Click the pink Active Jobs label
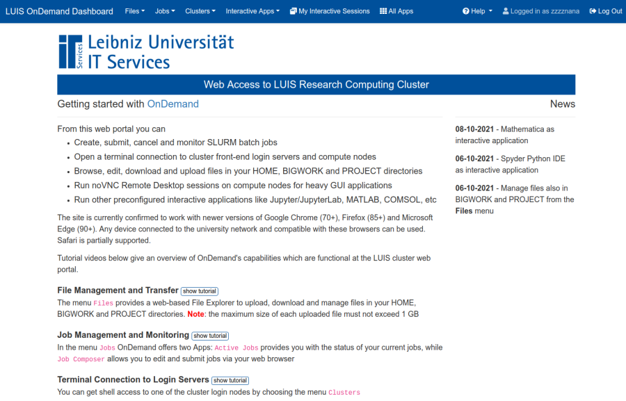Image resolution: width=626 pixels, height=401 pixels. (x=236, y=348)
